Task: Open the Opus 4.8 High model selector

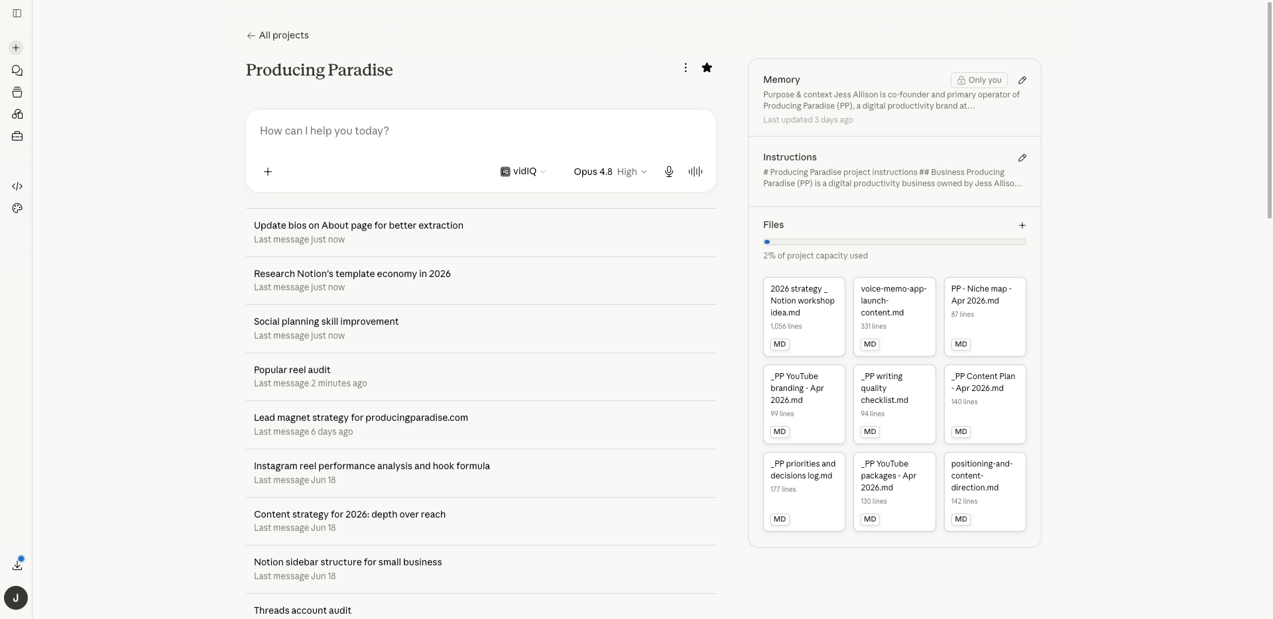Action: 610,172
